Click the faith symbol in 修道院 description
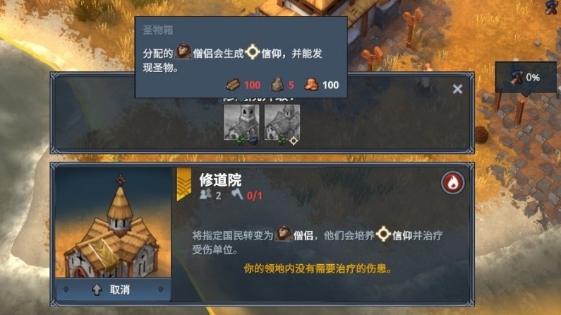Image resolution: width=561 pixels, height=315 pixels. 383,234
